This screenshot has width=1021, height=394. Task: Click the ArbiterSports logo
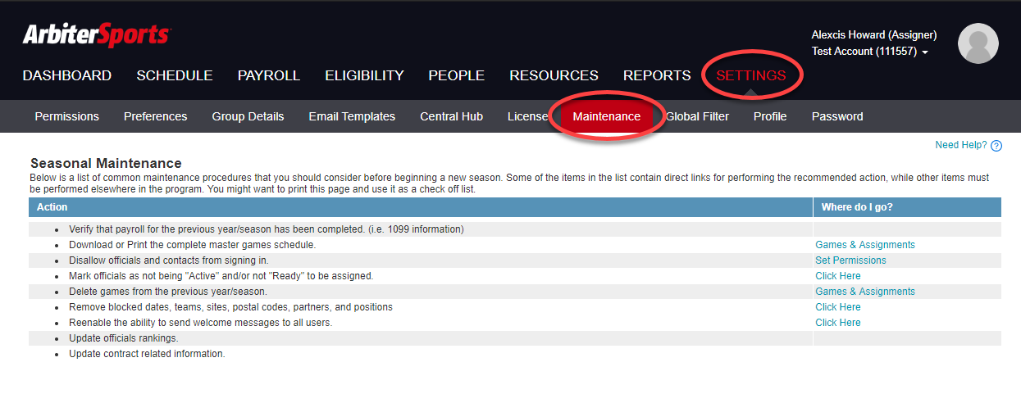pyautogui.click(x=97, y=35)
